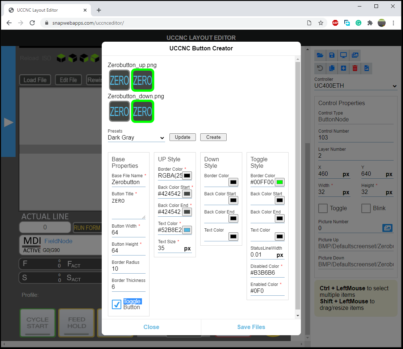The height and width of the screenshot is (349, 403).
Task: Click the Disabled Color field
Action: tap(268, 273)
